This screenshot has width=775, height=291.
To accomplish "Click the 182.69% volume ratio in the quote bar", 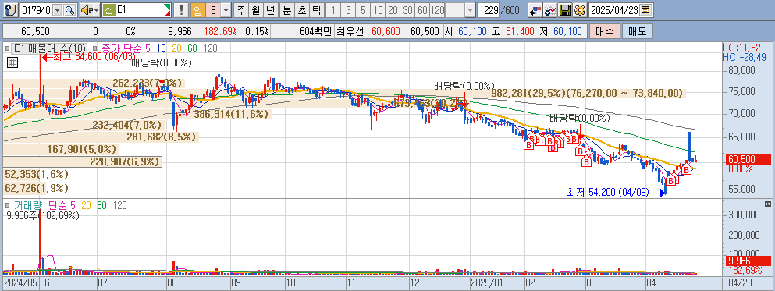I will pyautogui.click(x=221, y=32).
